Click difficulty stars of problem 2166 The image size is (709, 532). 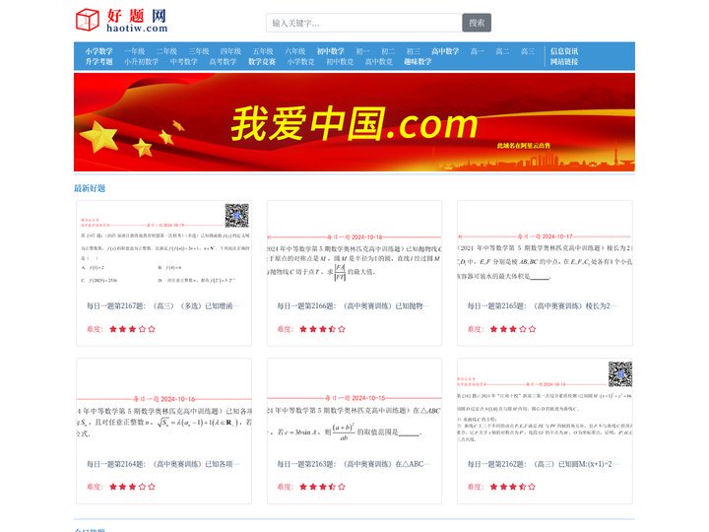click(x=322, y=329)
